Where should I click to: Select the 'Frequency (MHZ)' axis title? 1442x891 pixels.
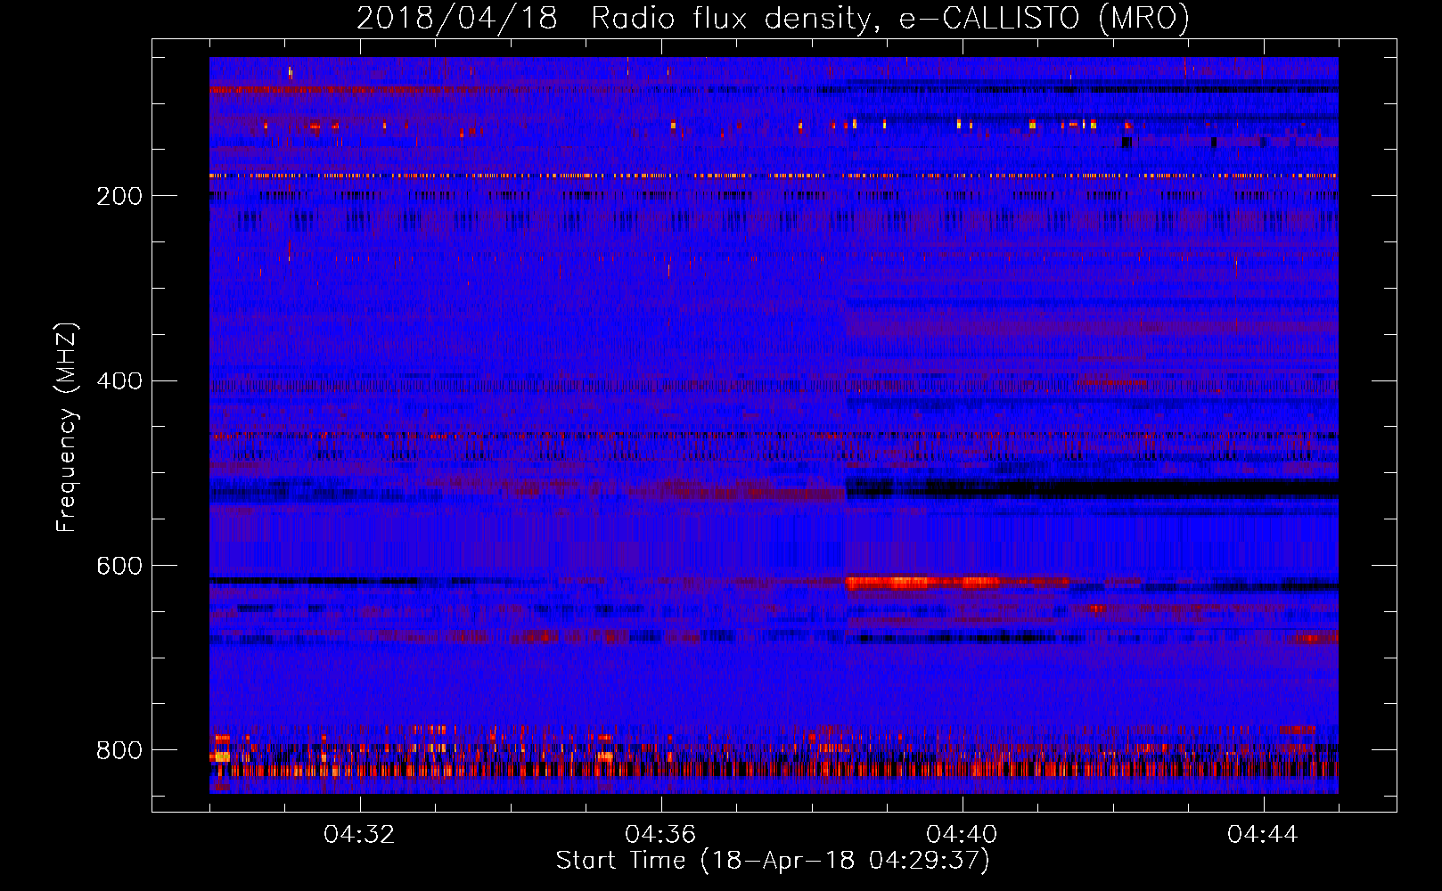(x=67, y=428)
